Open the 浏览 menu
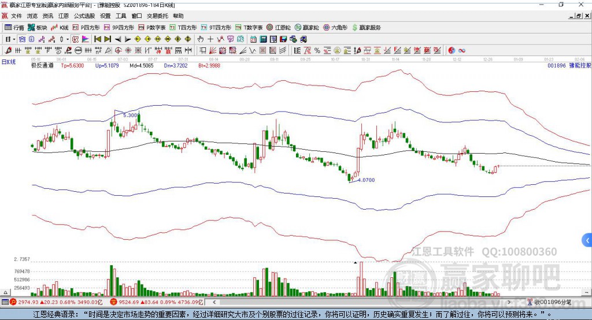Image resolution: width=592 pixels, height=320 pixels. (x=32, y=16)
